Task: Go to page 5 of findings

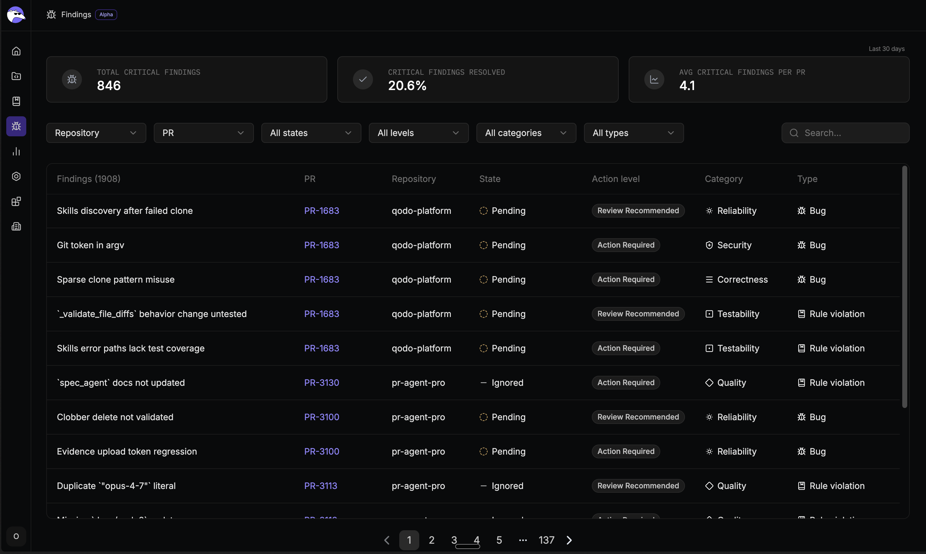Action: [x=499, y=540]
